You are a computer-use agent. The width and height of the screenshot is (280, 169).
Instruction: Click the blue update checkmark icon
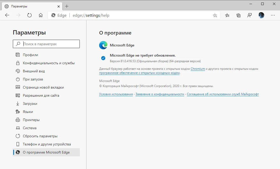[x=103, y=58]
